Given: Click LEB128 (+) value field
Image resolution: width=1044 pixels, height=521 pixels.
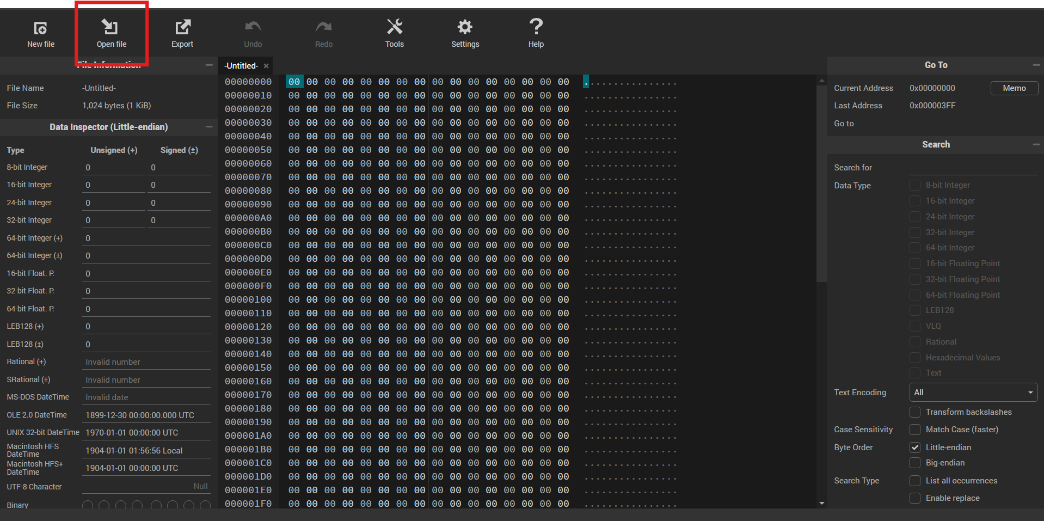Looking at the screenshot, I should pyautogui.click(x=146, y=327).
